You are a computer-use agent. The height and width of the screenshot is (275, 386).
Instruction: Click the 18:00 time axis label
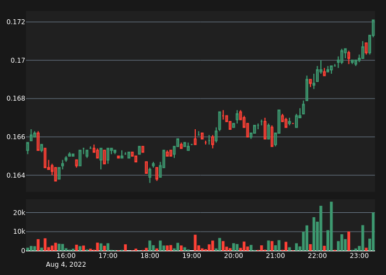point(149,256)
